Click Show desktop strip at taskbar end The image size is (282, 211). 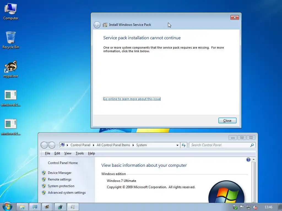280,207
